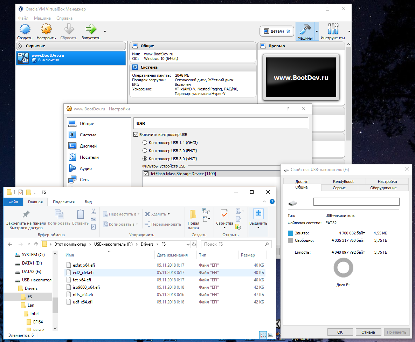This screenshot has width=415, height=342.
Task: Select Сеть category in settings dialog
Action: click(x=99, y=180)
